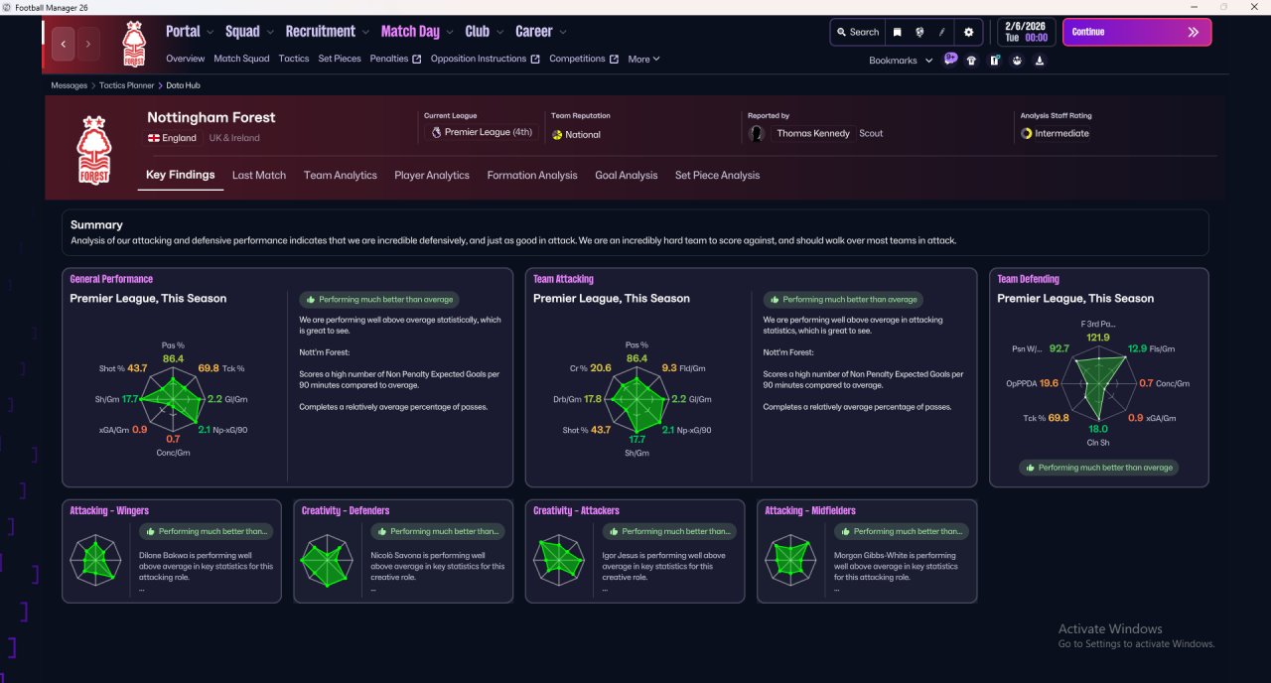Click the pencil edit icon in the toolbar
Viewport: 1271px width, 683px height.
click(941, 32)
